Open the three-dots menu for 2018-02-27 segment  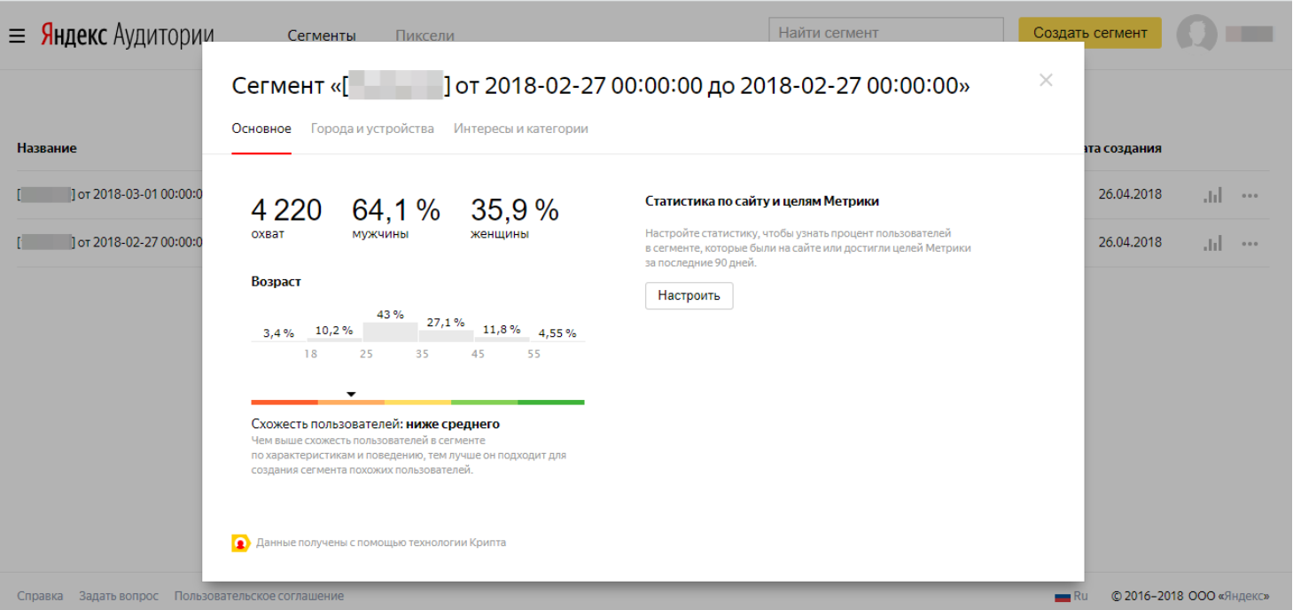[1250, 244]
